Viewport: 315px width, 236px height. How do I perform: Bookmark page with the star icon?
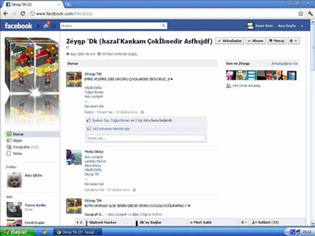(301, 14)
